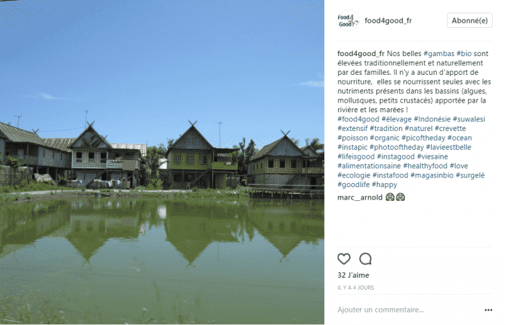Image resolution: width=506 pixels, height=325 pixels.
Task: Open the #gambas hashtag
Action: click(x=439, y=53)
